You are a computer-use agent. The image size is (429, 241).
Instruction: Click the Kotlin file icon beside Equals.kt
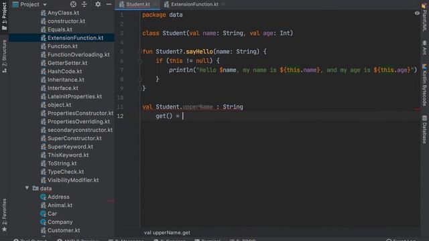(x=43, y=29)
